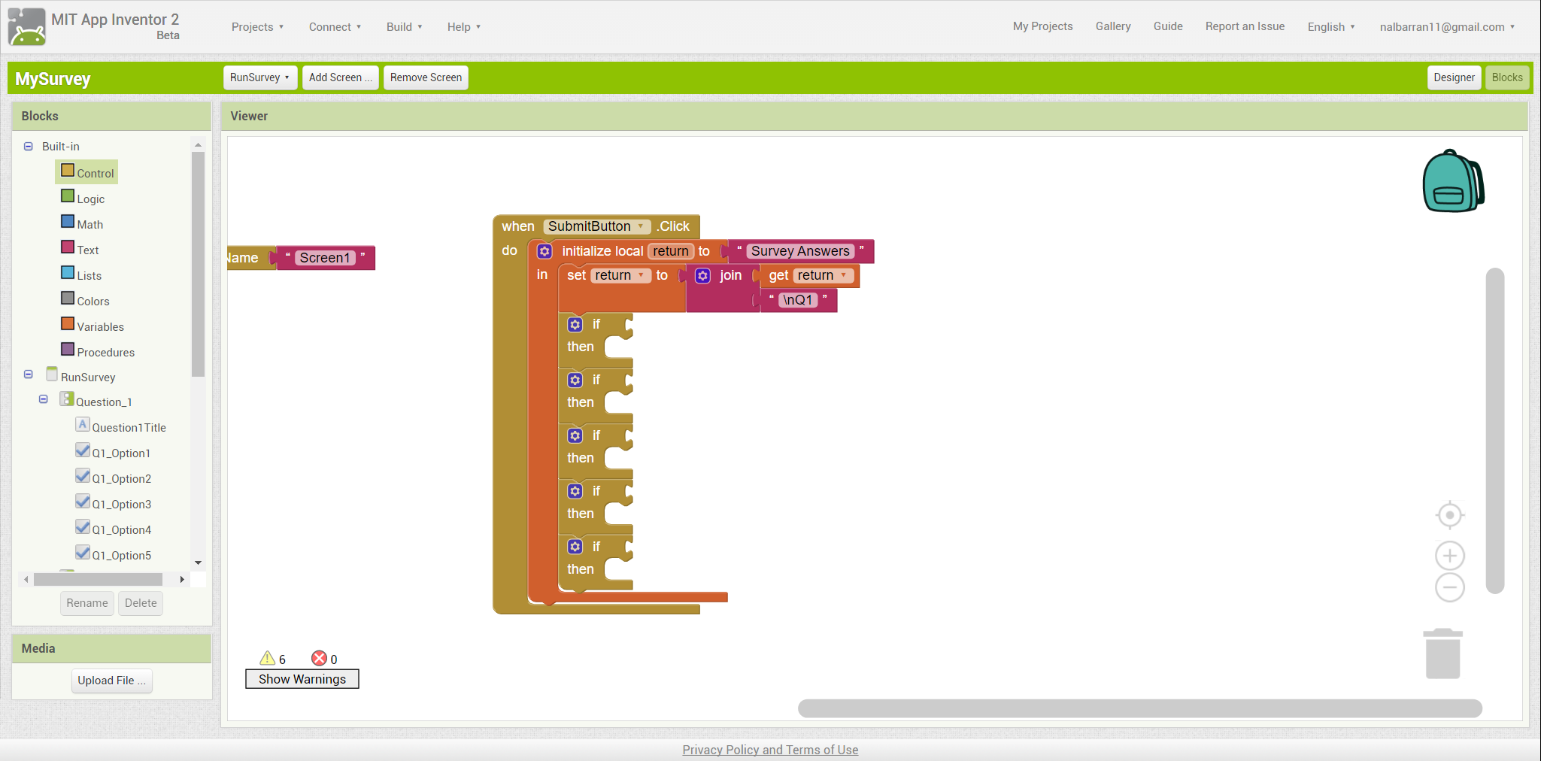Image resolution: width=1541 pixels, height=761 pixels.
Task: Click the Q1_Option4 checkbox component icon
Action: tap(83, 527)
